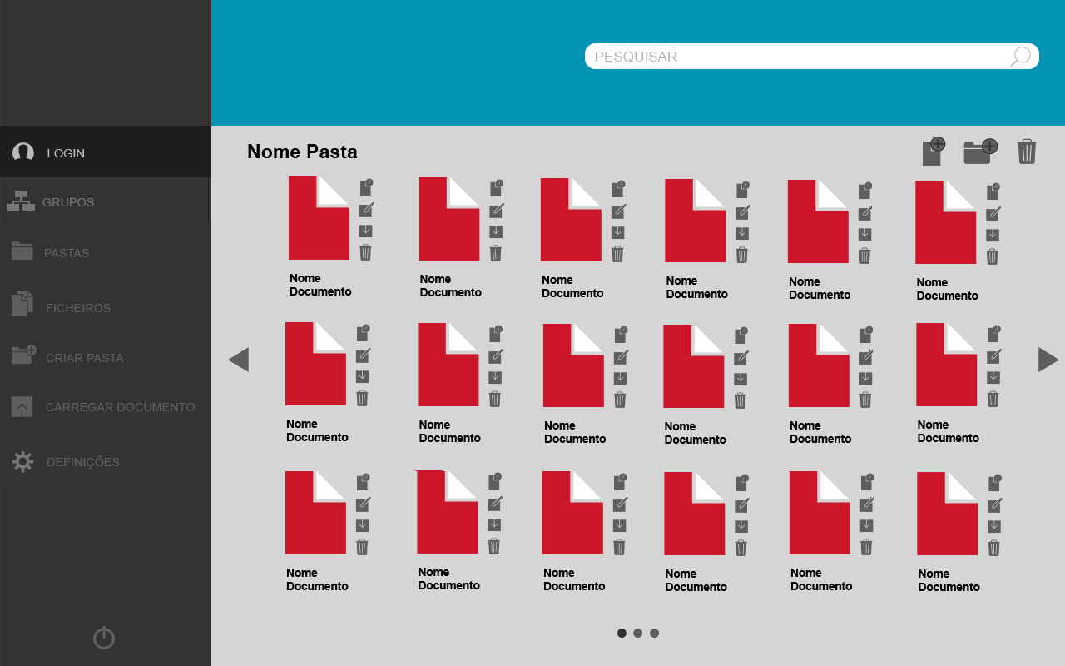Screen dimensions: 1065x666
Task: Click the add folder icon in the header
Action: [980, 152]
